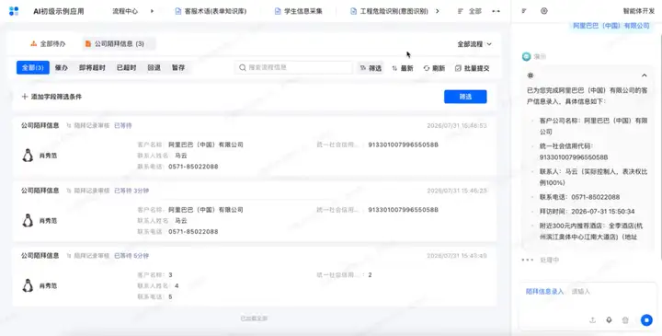Click 已加载全部 at the list bottom
662x336 pixels.
pos(254,319)
